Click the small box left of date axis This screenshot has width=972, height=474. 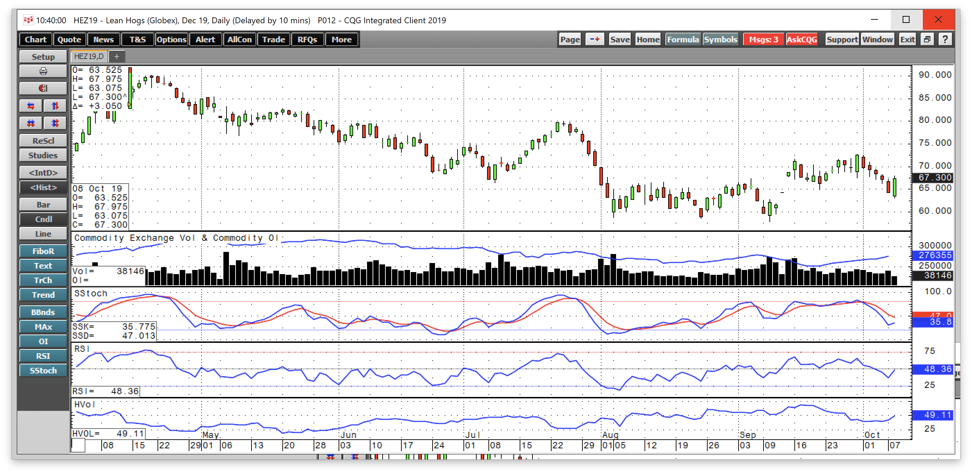click(78, 445)
